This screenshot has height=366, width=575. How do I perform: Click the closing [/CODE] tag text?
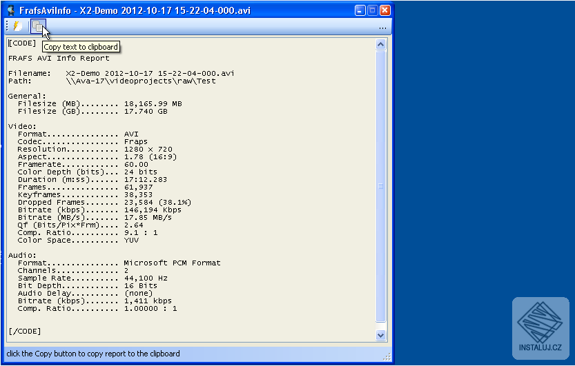(x=25, y=332)
